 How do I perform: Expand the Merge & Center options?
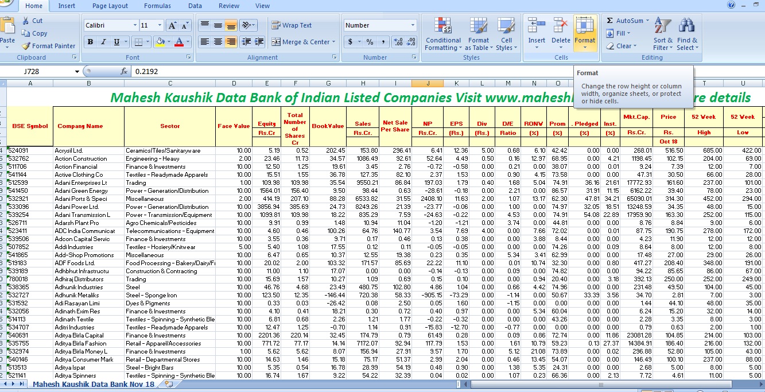point(335,41)
